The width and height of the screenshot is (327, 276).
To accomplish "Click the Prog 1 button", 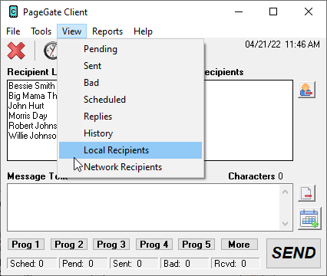I will [x=26, y=245].
